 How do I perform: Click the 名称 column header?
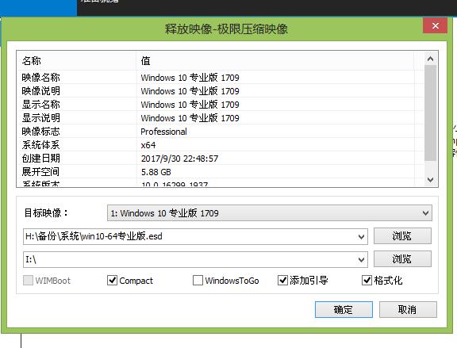[77, 61]
